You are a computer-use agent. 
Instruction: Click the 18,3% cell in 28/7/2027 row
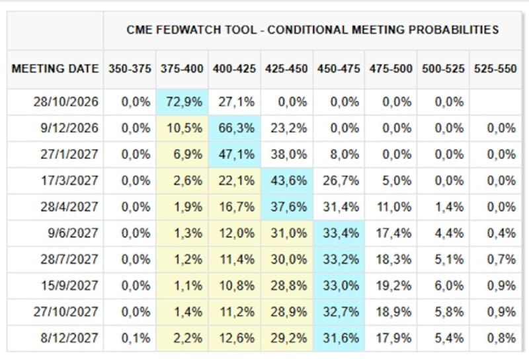coord(391,259)
